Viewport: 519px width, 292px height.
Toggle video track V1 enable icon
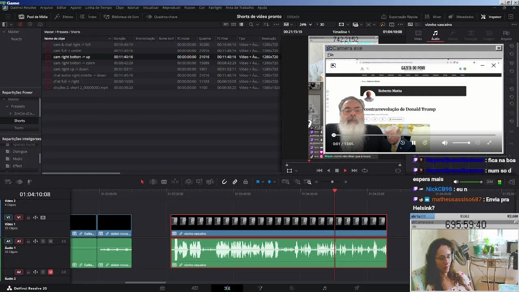coord(43,218)
